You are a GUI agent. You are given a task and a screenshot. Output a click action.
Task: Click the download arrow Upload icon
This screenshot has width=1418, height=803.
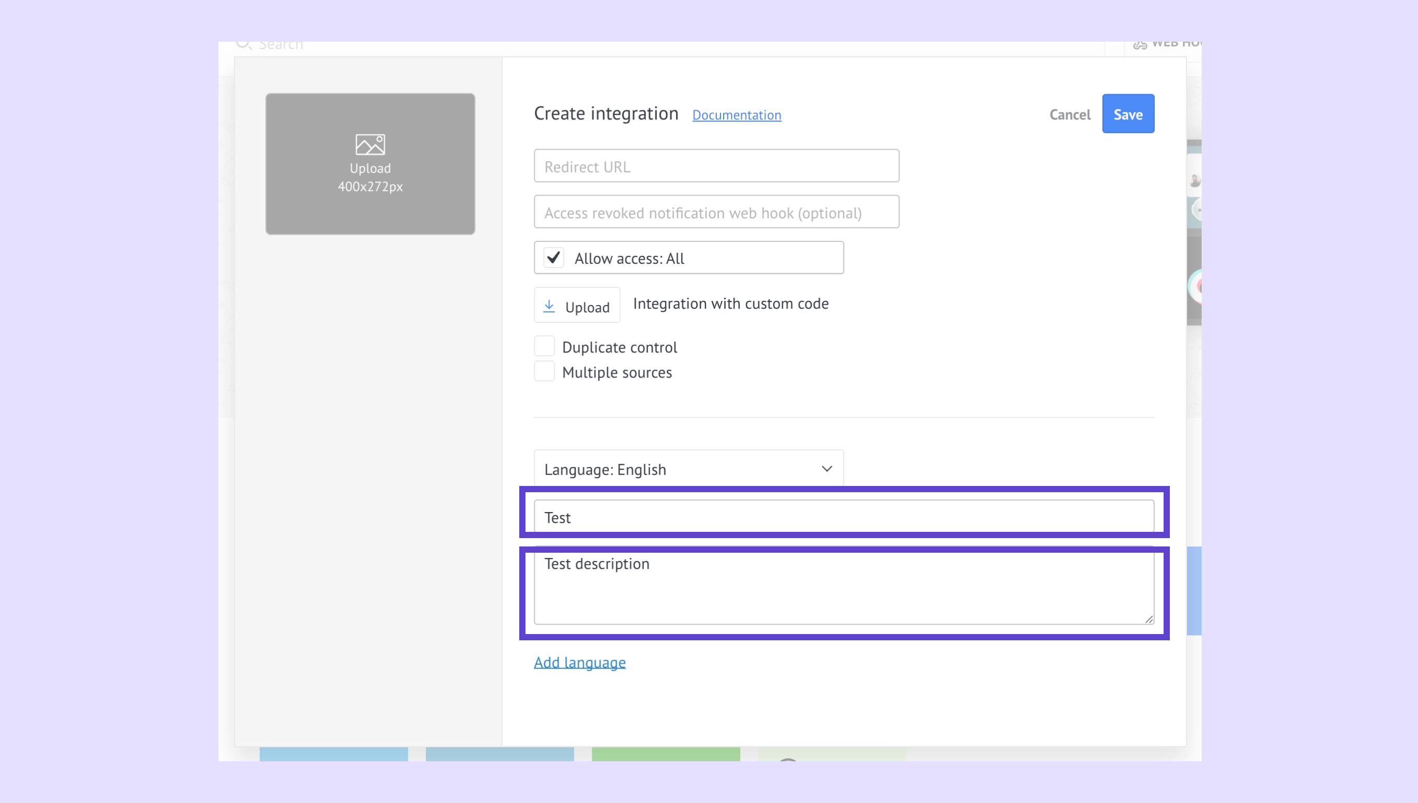pyautogui.click(x=549, y=306)
